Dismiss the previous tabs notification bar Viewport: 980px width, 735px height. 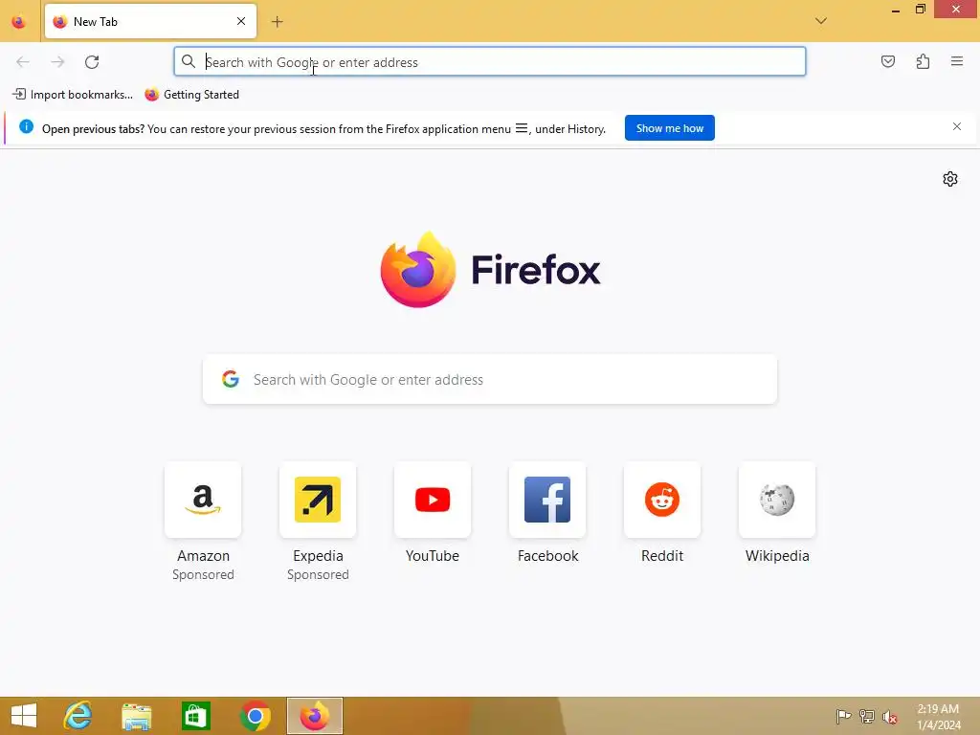coord(957,127)
